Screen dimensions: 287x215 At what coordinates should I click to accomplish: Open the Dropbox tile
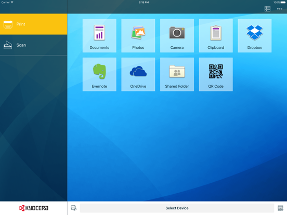click(255, 36)
